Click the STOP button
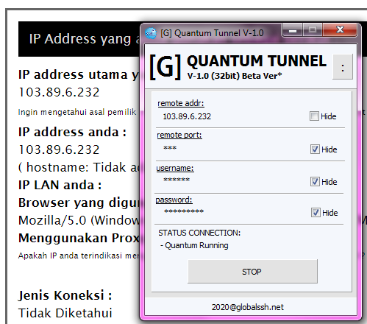Image resolution: width=367 pixels, height=324 pixels. coord(252,272)
